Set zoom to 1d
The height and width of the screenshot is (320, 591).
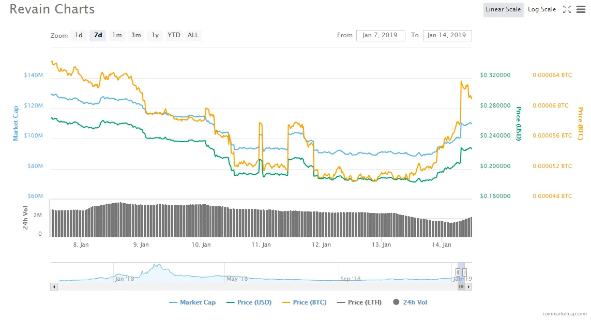79,35
